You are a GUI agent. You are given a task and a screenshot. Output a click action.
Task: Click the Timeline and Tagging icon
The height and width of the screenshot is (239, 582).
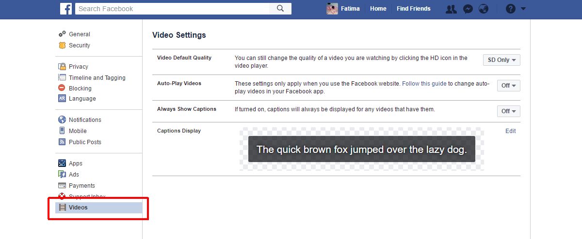point(62,77)
